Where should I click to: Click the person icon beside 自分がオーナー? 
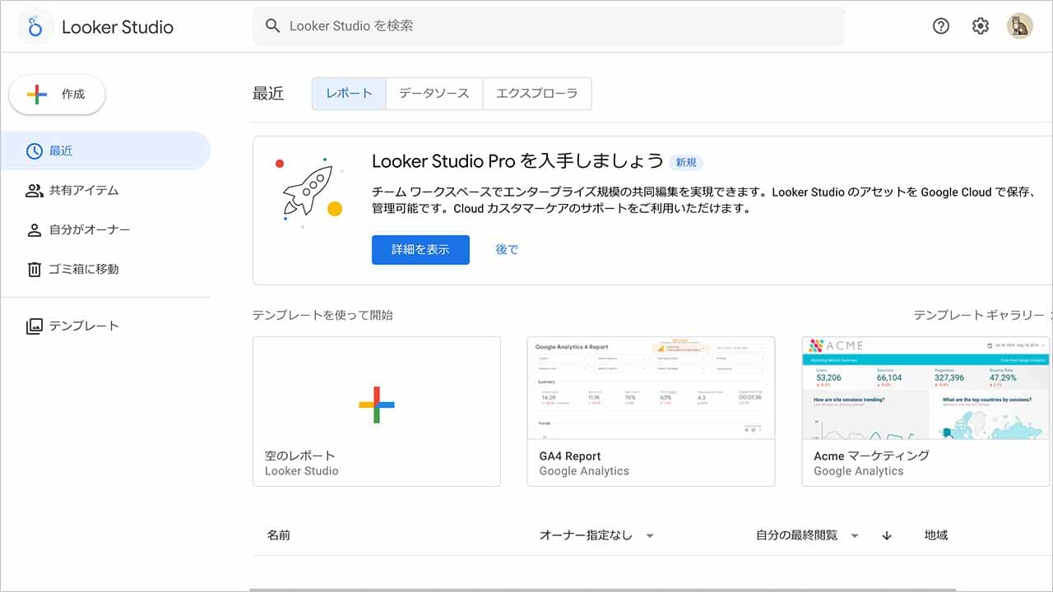(x=35, y=230)
